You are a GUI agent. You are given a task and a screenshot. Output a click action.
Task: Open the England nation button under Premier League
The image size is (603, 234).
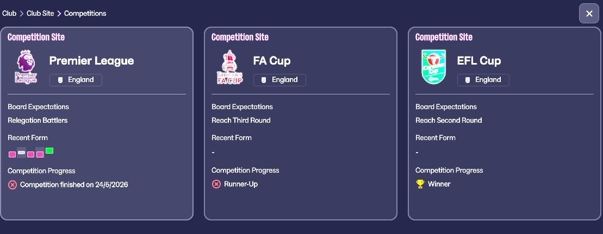click(76, 80)
